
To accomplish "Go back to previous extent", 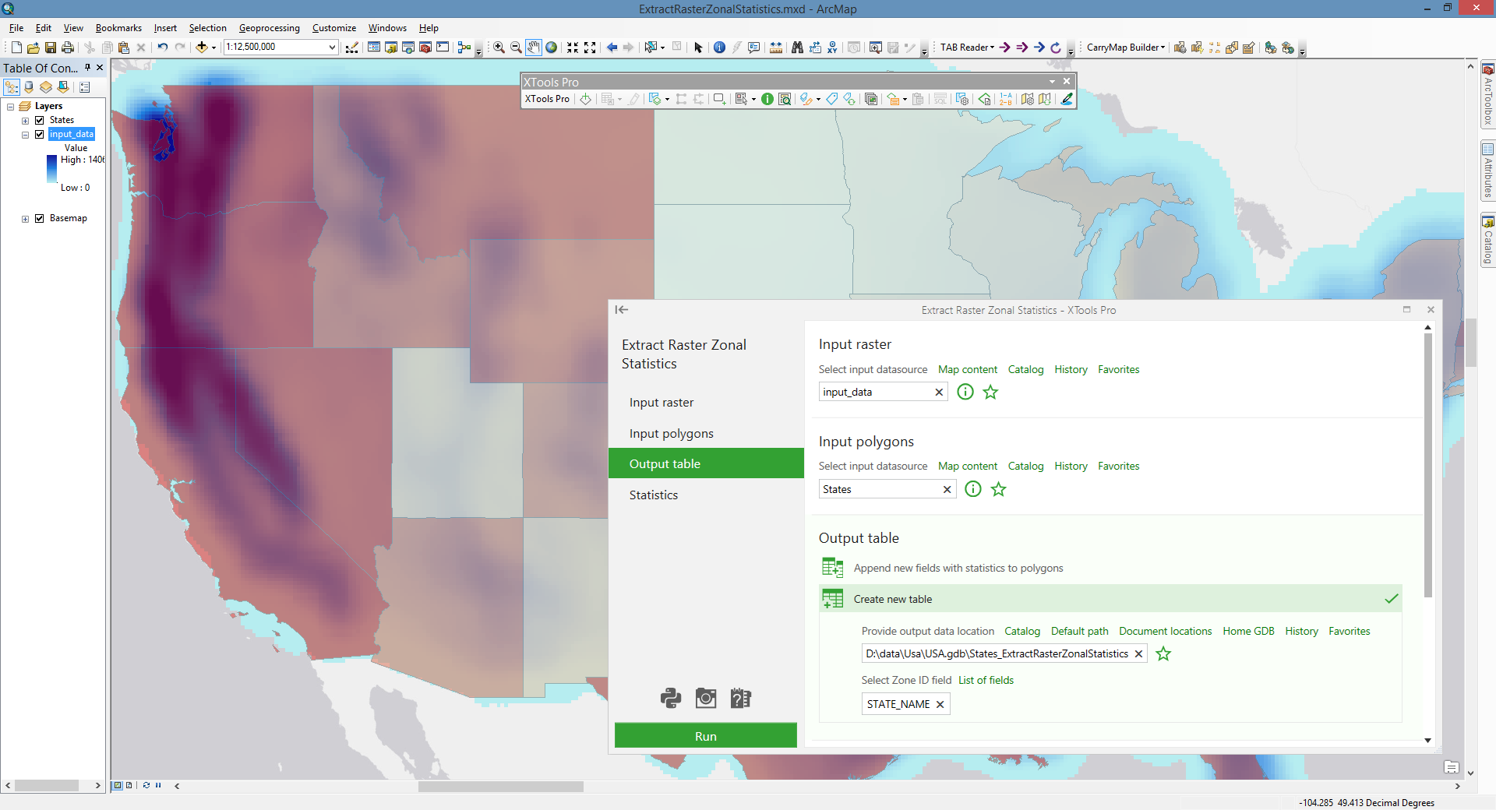I will tap(612, 48).
